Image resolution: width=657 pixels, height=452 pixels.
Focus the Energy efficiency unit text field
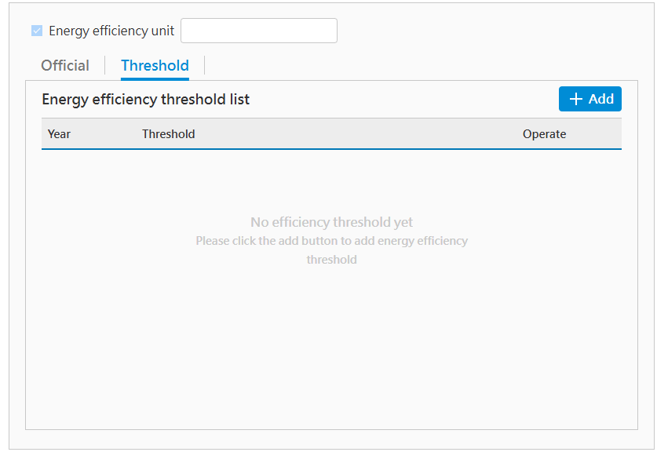[258, 31]
